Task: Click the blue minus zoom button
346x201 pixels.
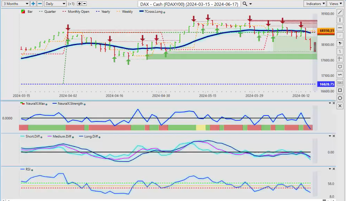Action: point(39,4)
